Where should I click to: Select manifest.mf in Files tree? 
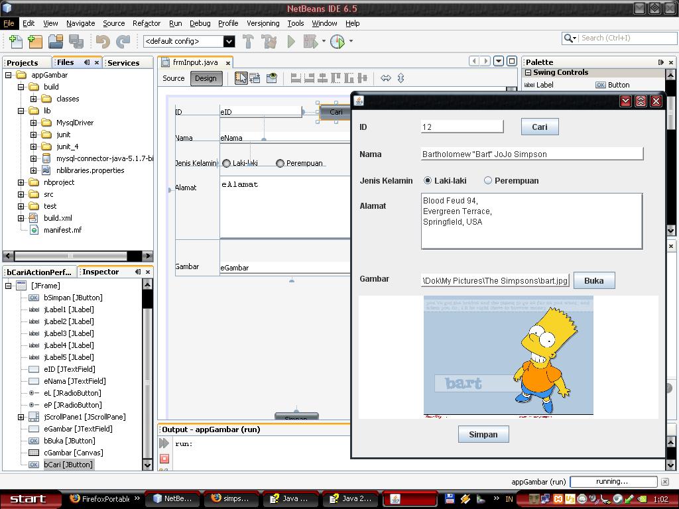62,230
